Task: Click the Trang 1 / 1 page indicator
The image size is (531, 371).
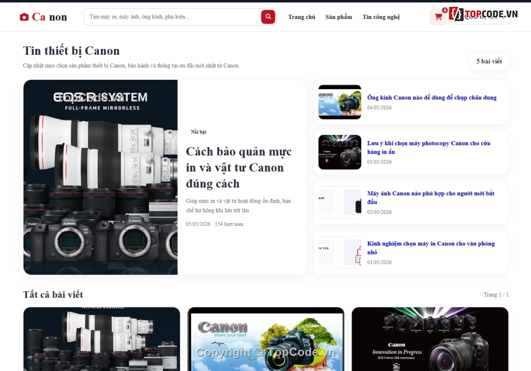Action: click(496, 295)
